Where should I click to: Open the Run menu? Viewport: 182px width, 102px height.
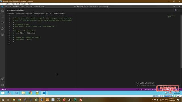(x=31, y=7)
